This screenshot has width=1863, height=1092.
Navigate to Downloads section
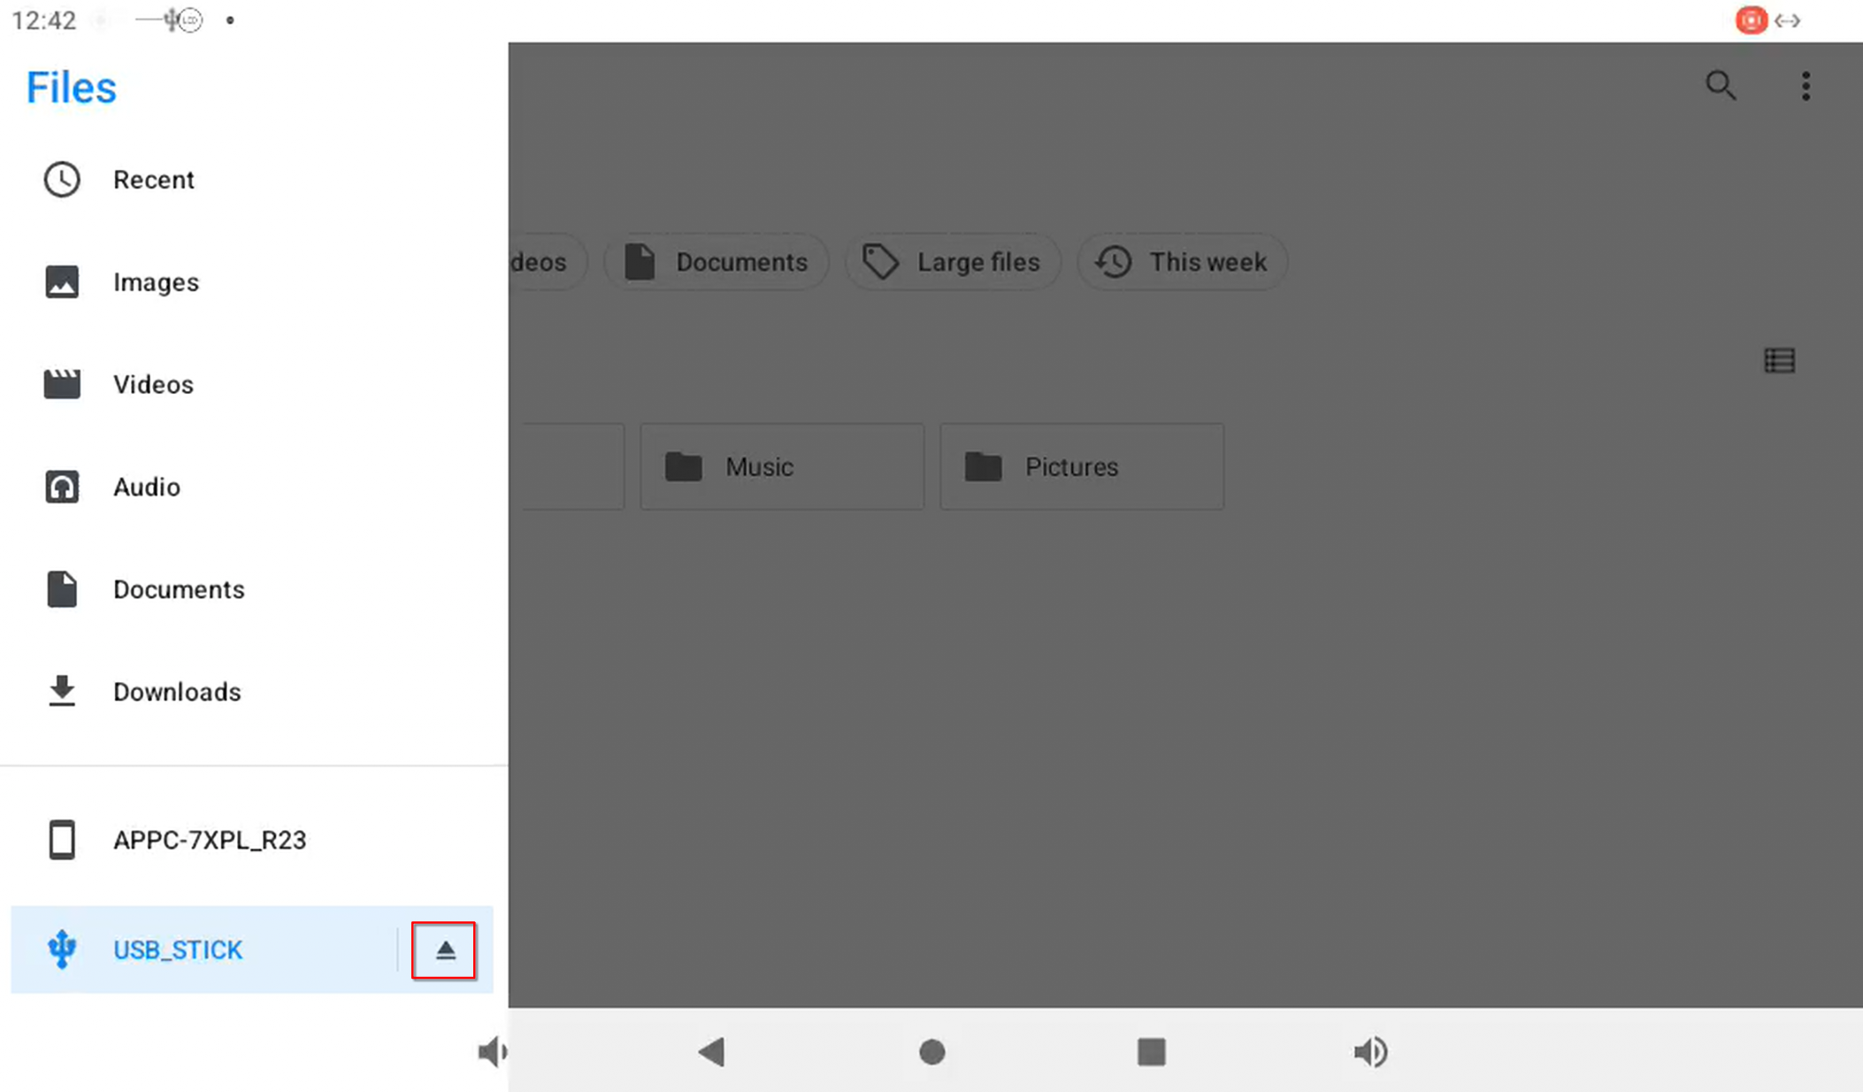pos(177,690)
